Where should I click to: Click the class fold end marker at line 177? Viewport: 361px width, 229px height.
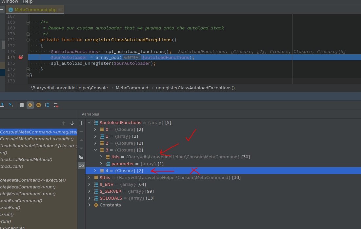click(x=28, y=75)
